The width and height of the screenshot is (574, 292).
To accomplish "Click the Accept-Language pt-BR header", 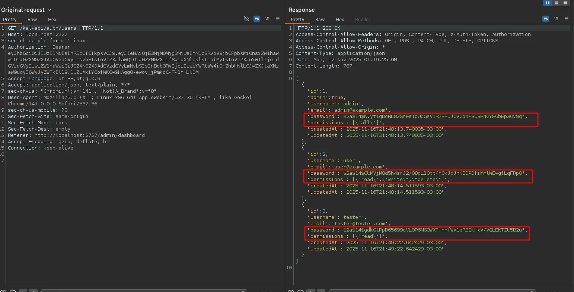I will tap(54, 79).
